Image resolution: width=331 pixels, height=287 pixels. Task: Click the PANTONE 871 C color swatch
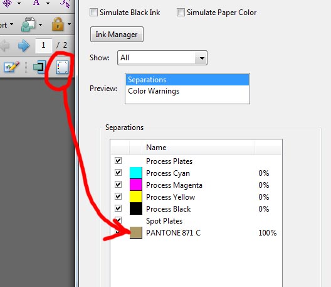pyautogui.click(x=136, y=232)
